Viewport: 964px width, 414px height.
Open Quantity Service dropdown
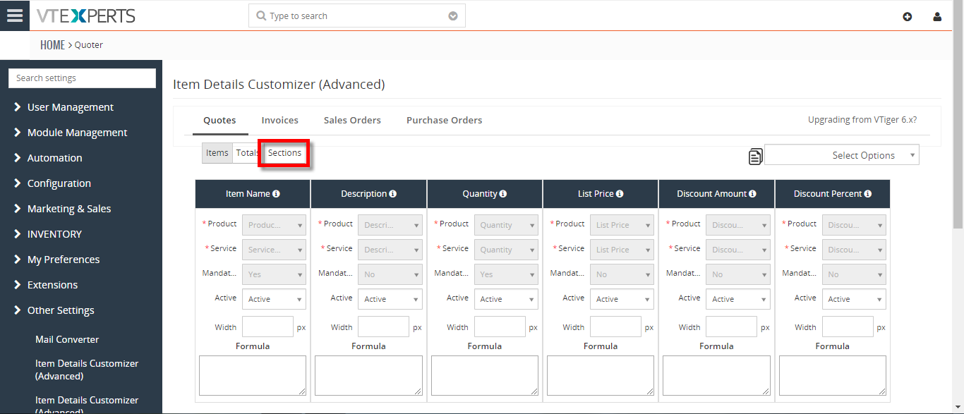click(506, 250)
